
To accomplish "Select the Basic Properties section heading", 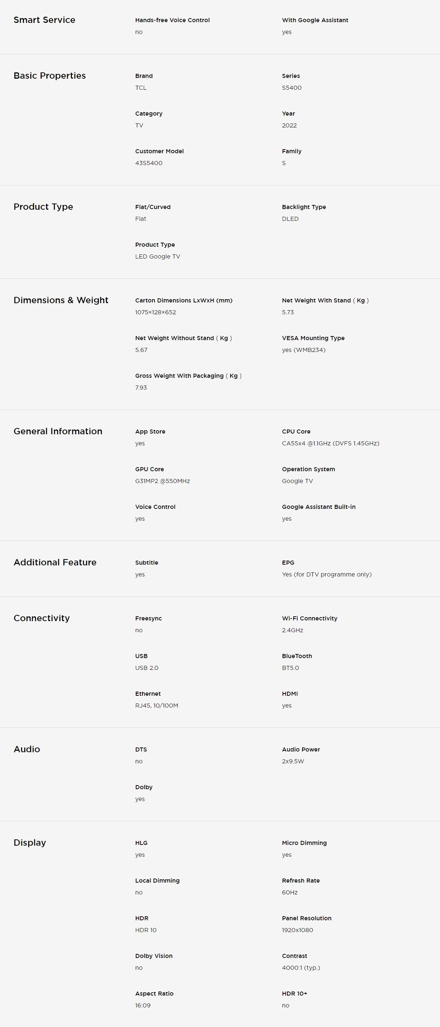I will 49,76.
